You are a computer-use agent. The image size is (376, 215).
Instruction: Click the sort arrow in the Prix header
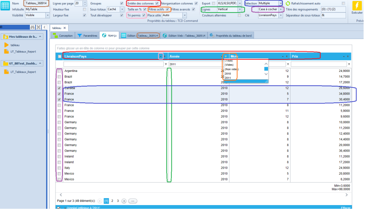344,57
